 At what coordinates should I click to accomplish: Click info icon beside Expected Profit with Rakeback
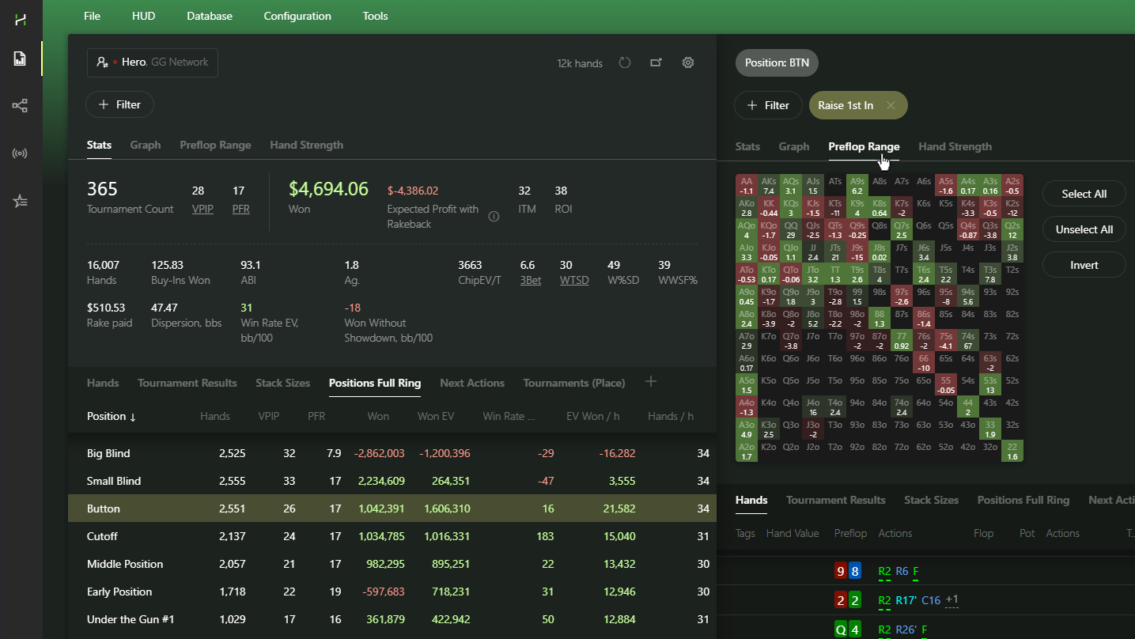coord(494,217)
